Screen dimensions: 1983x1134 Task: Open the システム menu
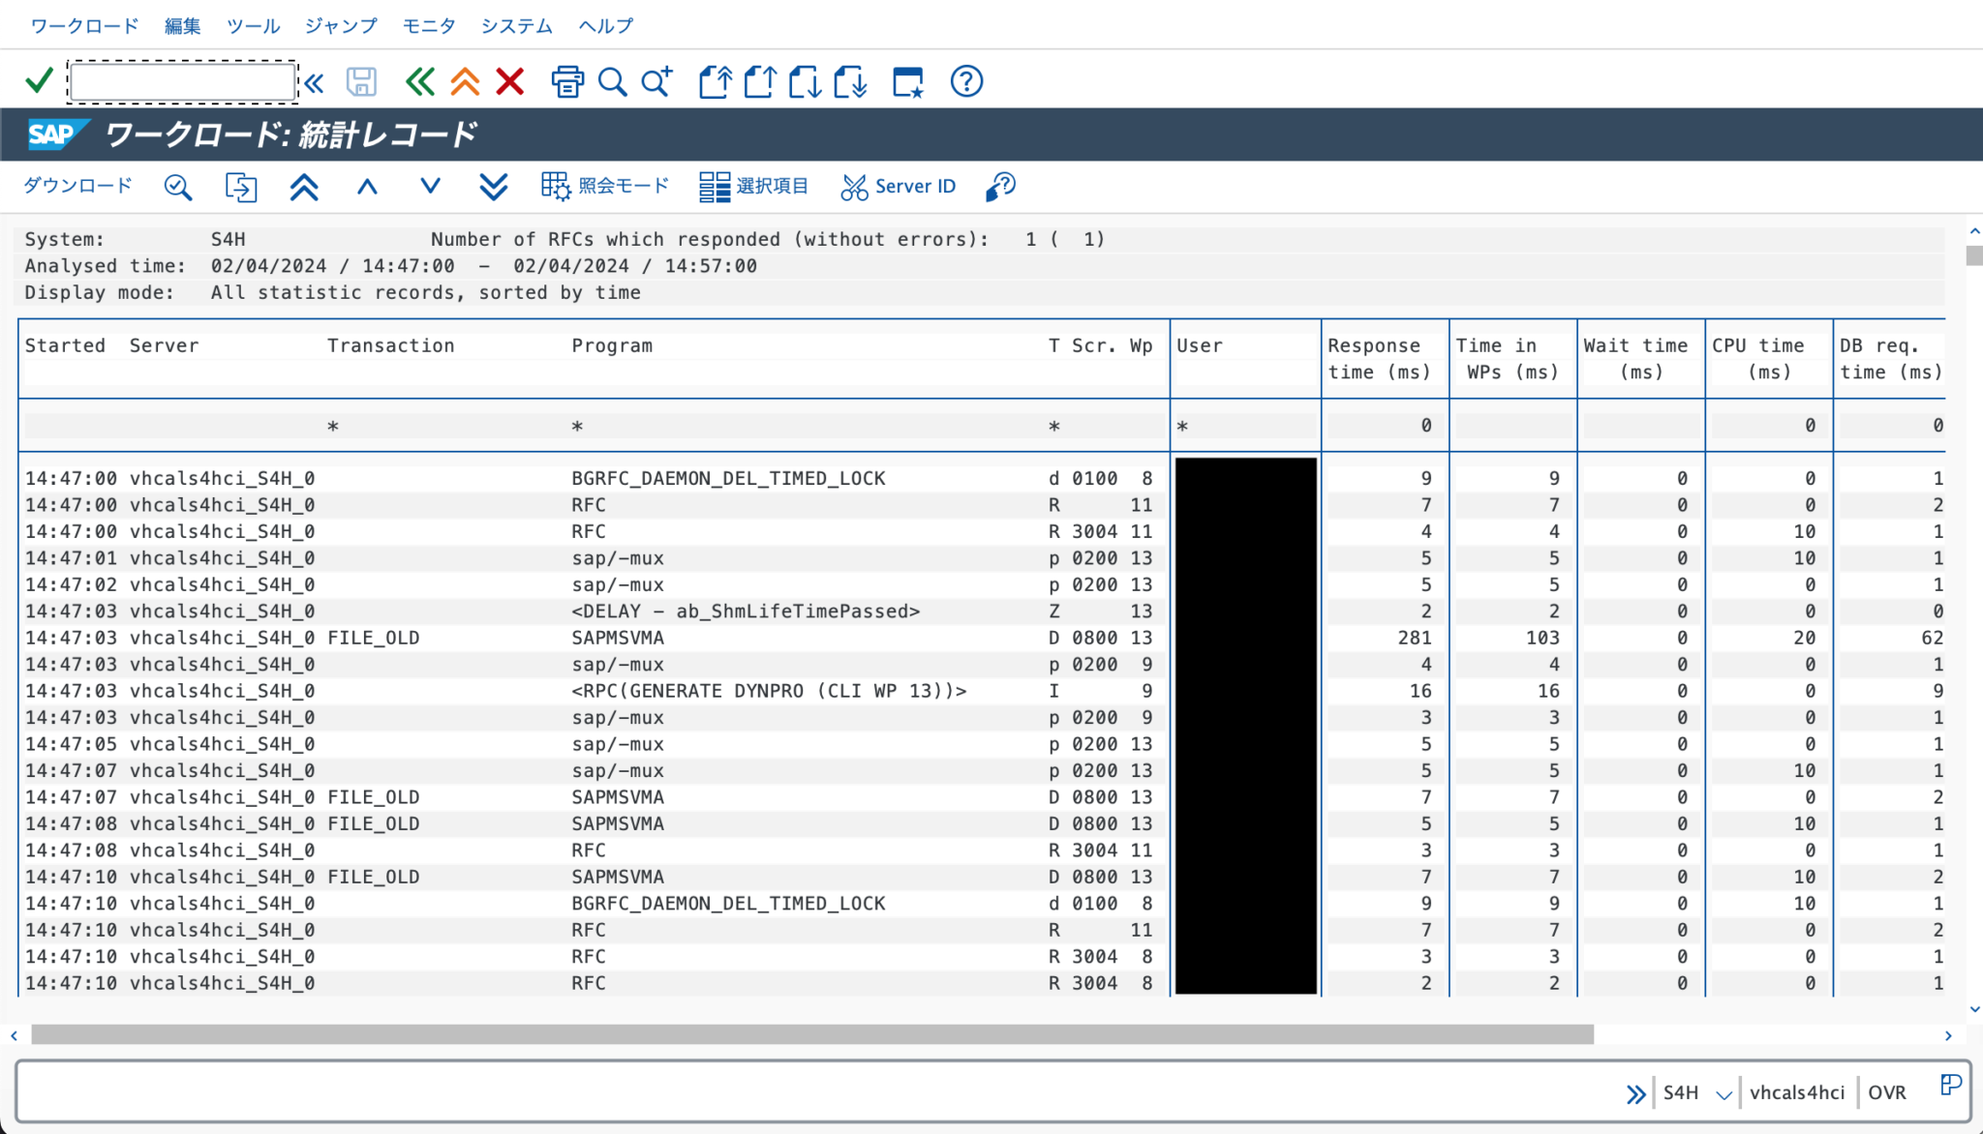[516, 26]
